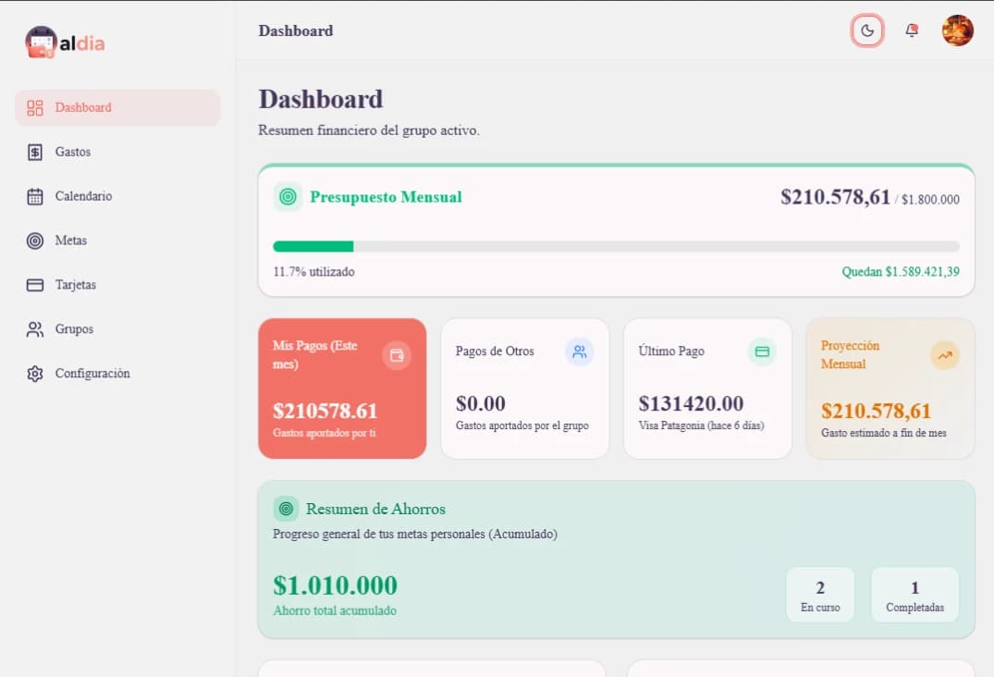Click the Mis Pagos $210578.61 amount

pos(325,411)
